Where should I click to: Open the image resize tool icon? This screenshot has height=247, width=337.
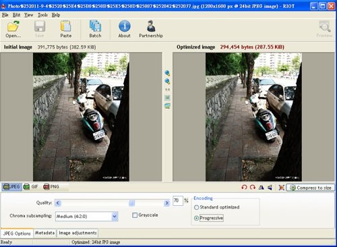tap(281, 187)
